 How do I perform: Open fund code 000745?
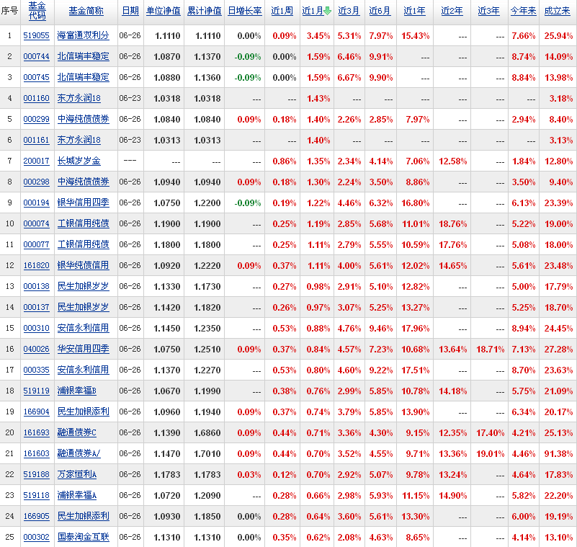(37, 77)
